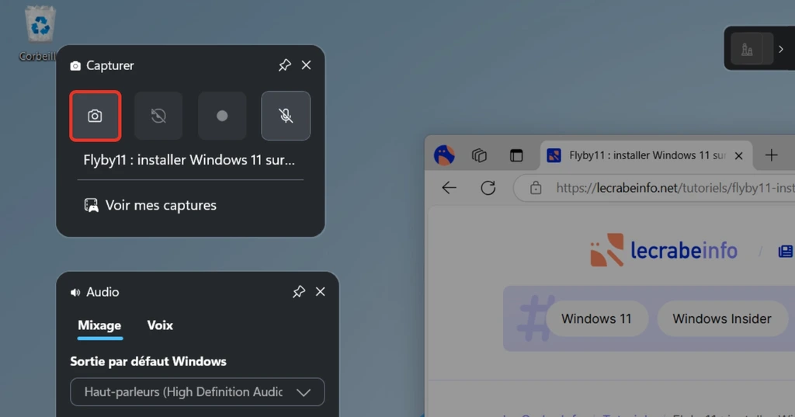Image resolution: width=795 pixels, height=417 pixels.
Task: Click the gallery icon beside Voir mes captures
Action: coord(92,205)
